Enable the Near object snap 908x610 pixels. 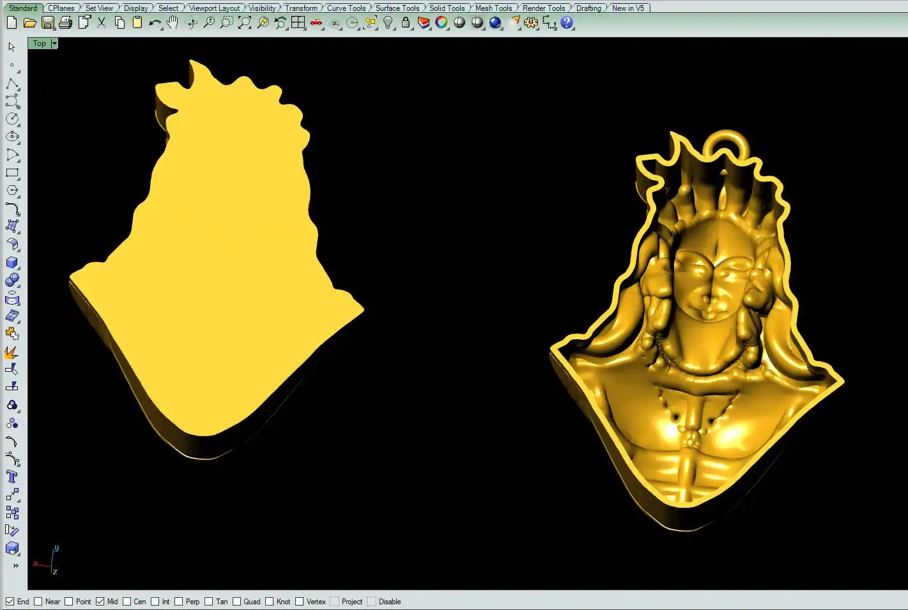coord(38,602)
